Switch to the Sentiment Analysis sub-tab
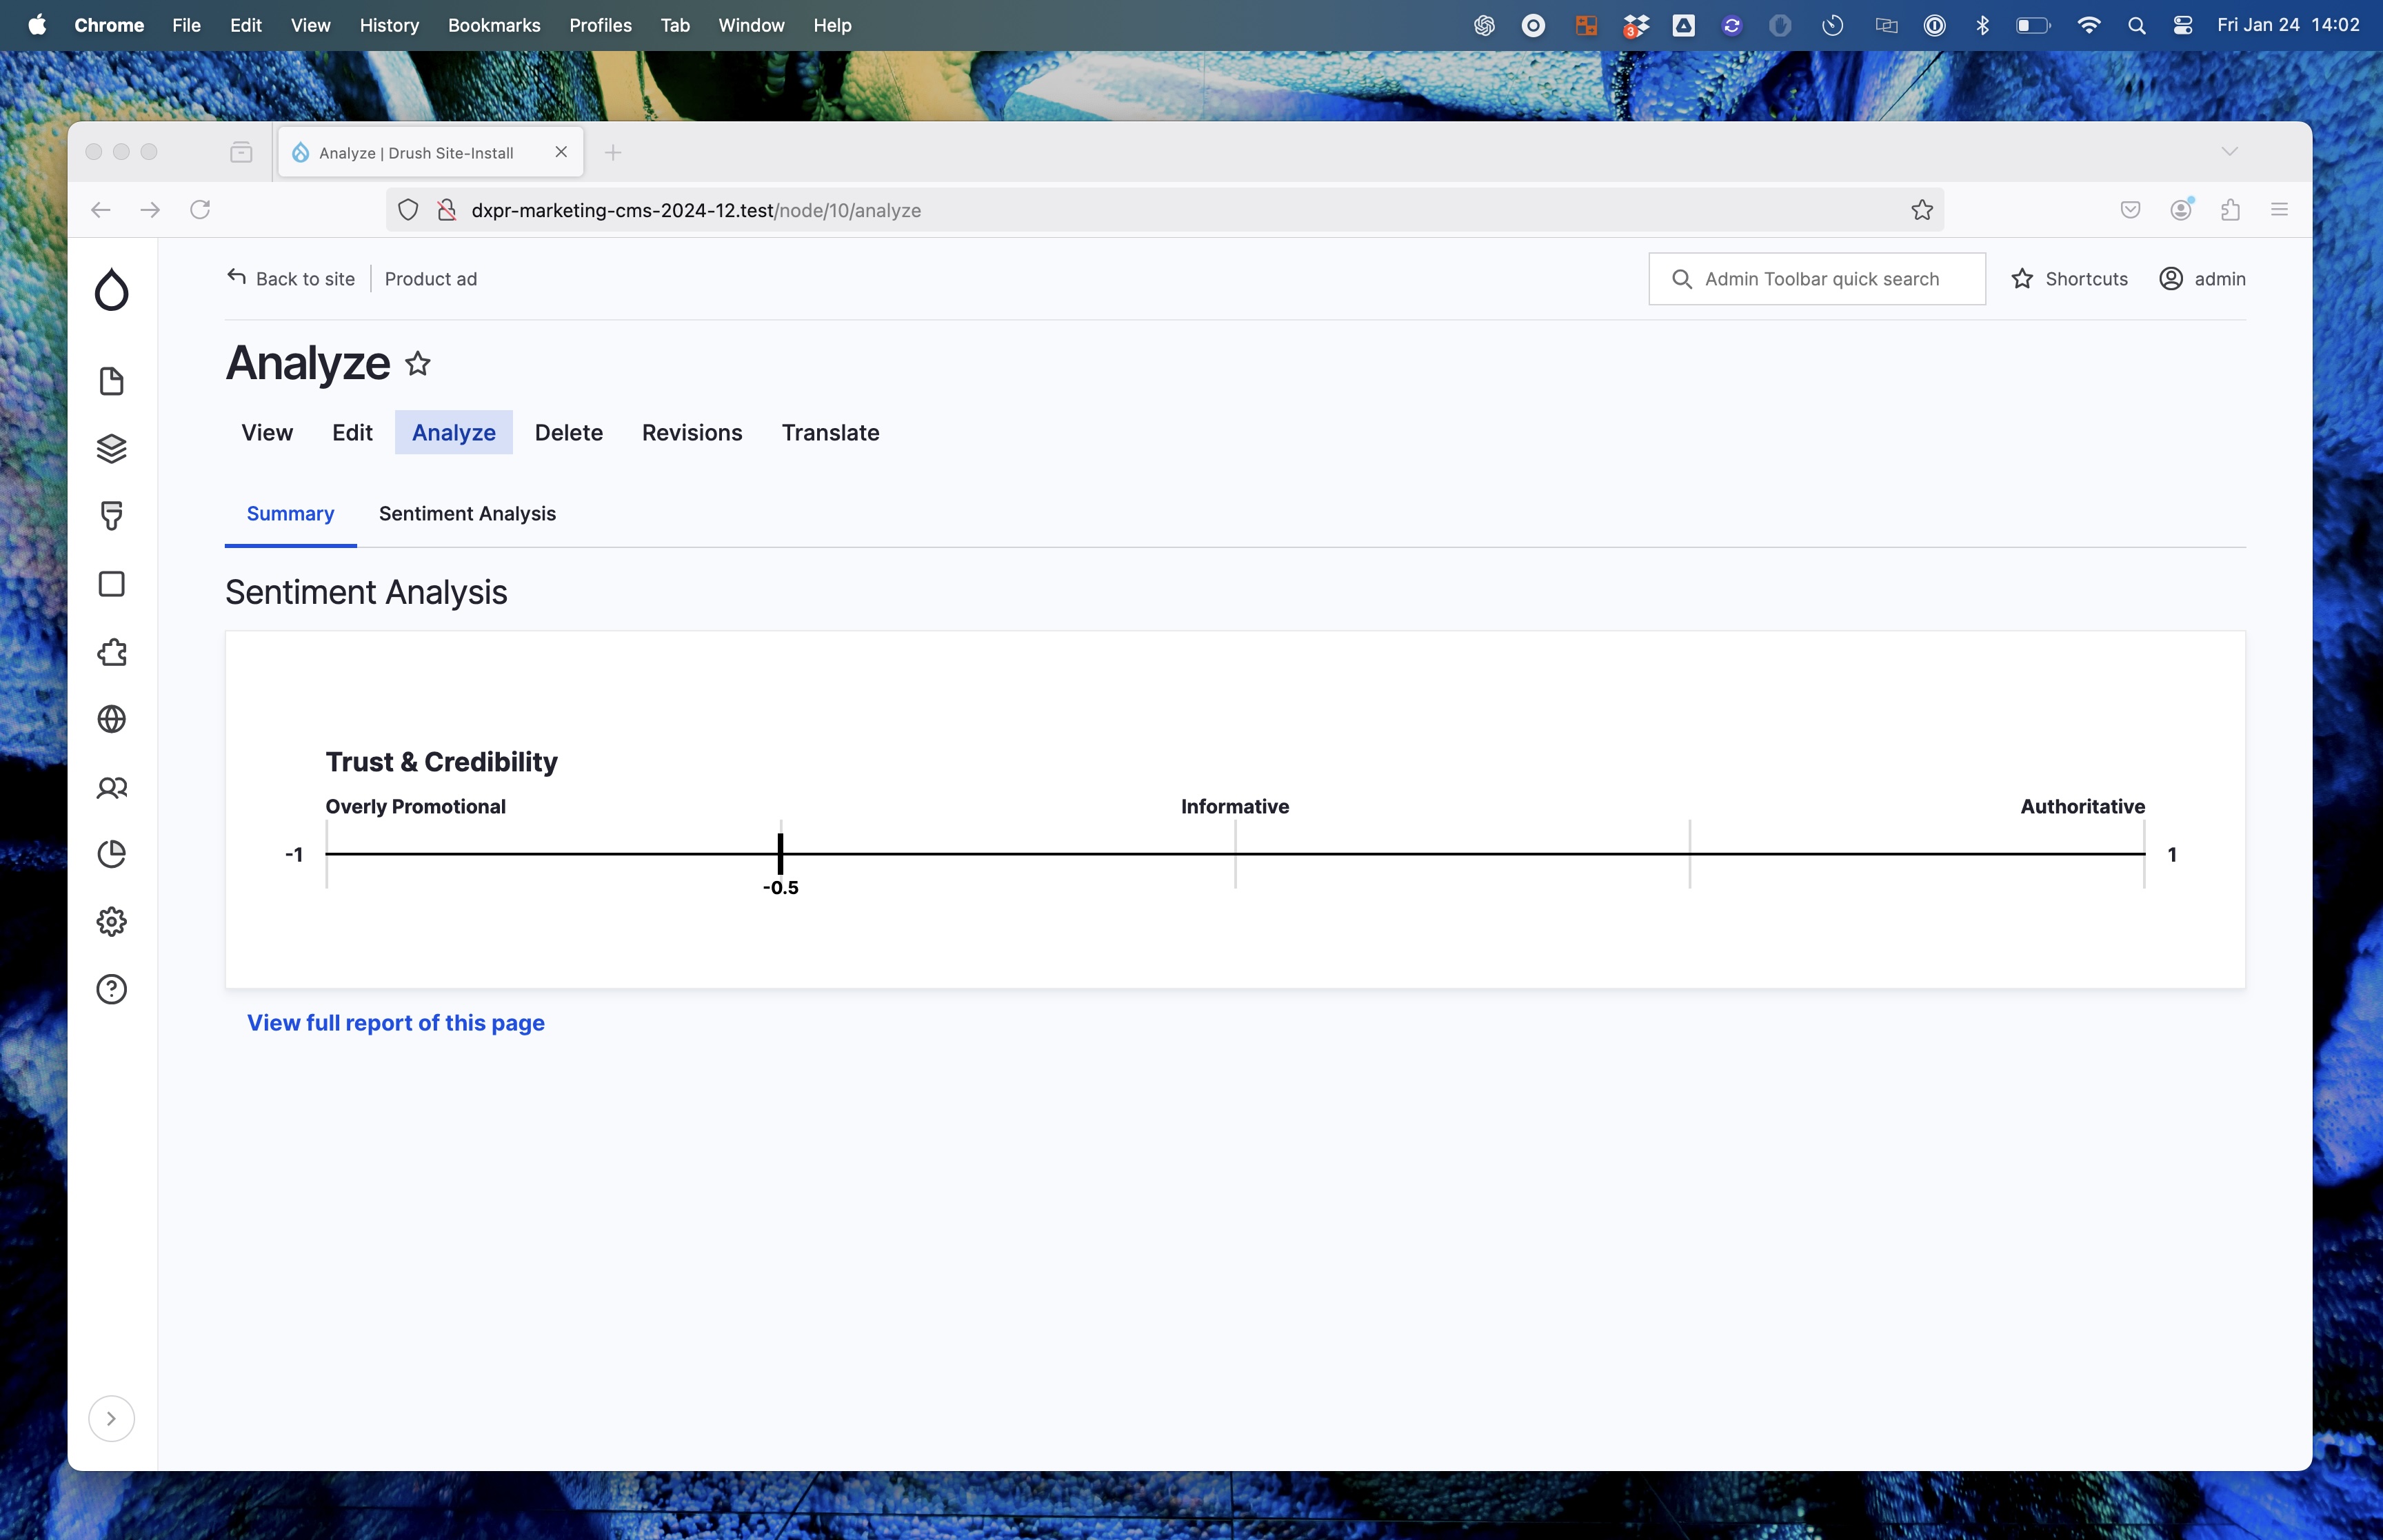This screenshot has height=1540, width=2383. [x=467, y=514]
